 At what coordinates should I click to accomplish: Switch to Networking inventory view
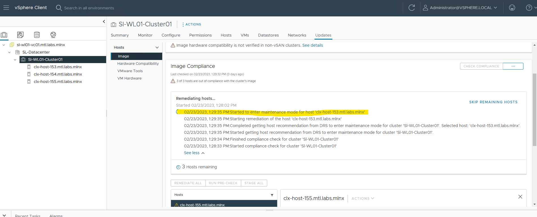53,35
